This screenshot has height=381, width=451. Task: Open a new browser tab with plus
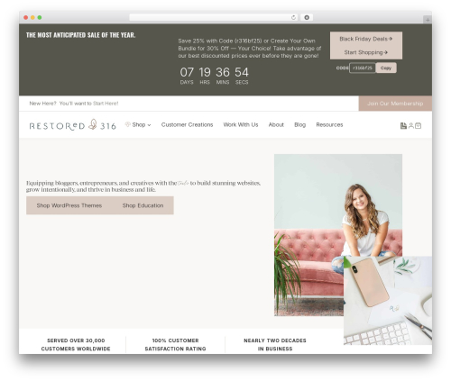428,20
